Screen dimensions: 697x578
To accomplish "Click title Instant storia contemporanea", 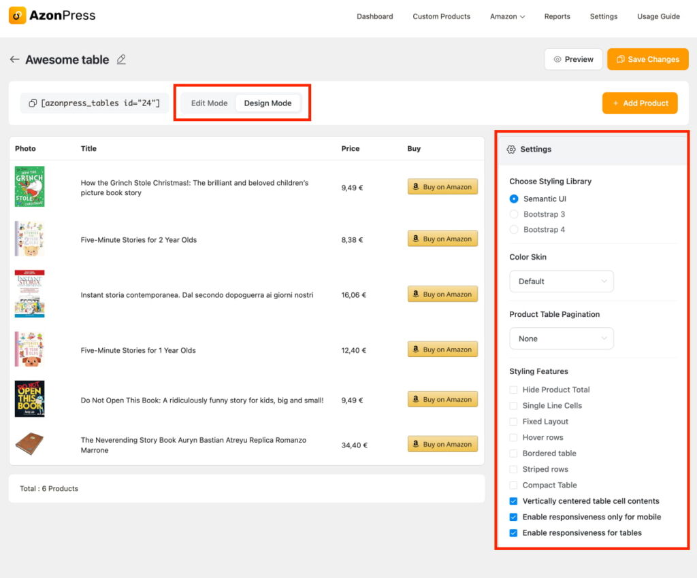I will point(197,294).
